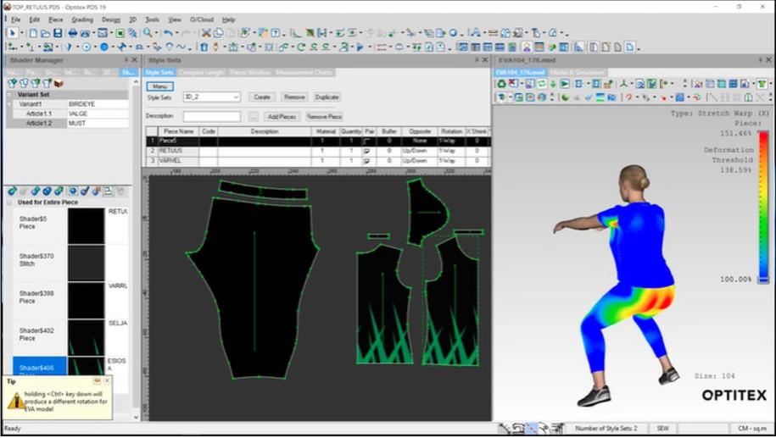Click the Add Pieces button
The image size is (776, 438).
coord(282,117)
